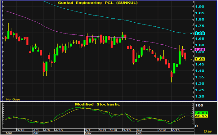218x135 pixels.
Task: Click the 1.20 level on the price axis
Action: 199,97
